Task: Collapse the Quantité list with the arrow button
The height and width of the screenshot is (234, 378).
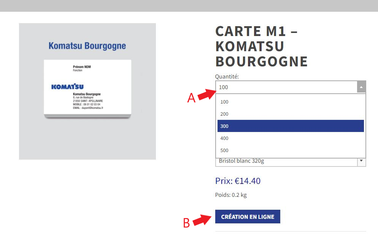Action: click(x=361, y=87)
